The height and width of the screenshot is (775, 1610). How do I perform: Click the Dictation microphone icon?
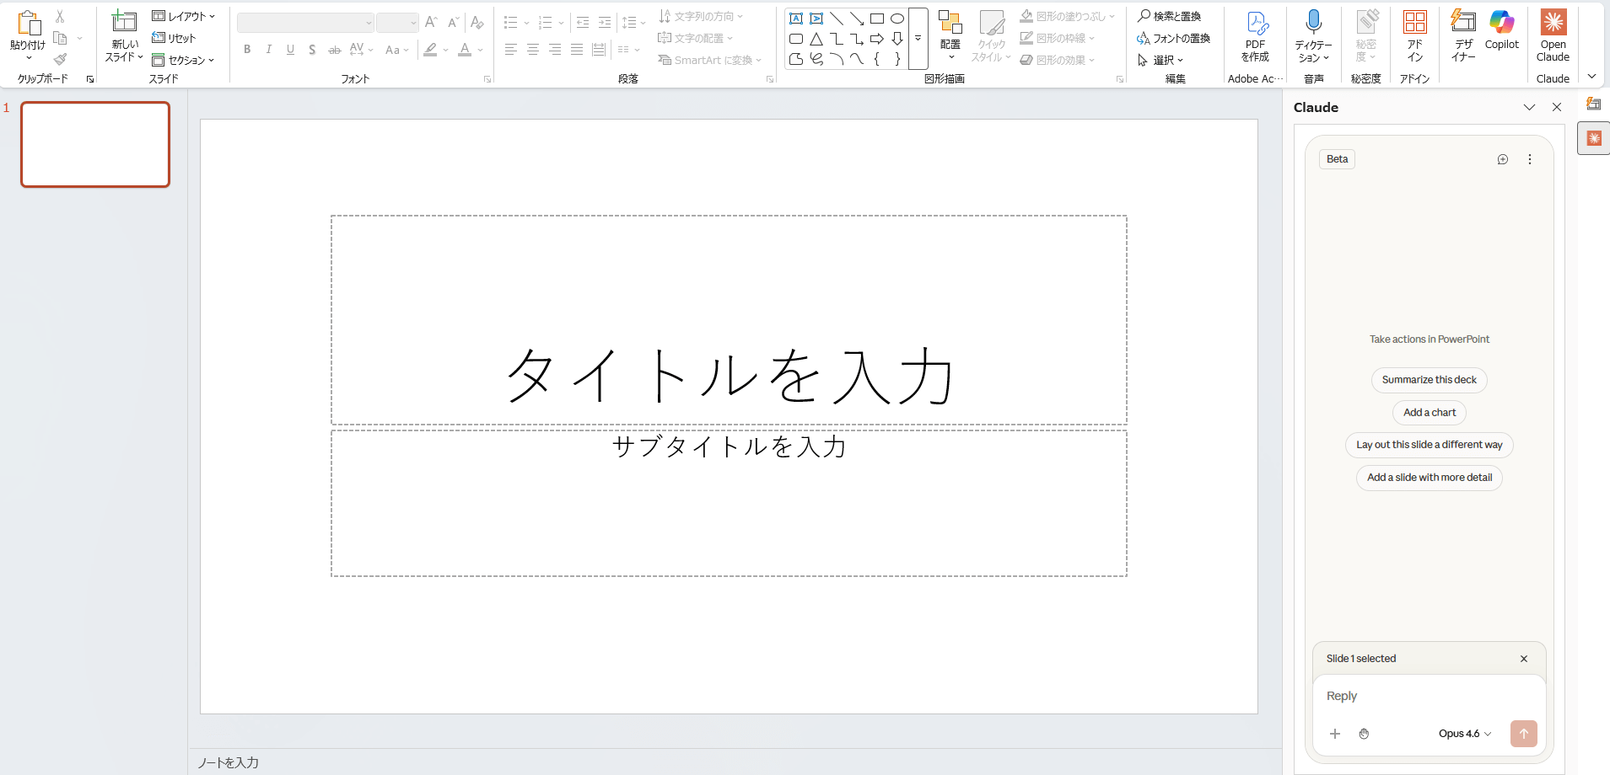(x=1313, y=23)
